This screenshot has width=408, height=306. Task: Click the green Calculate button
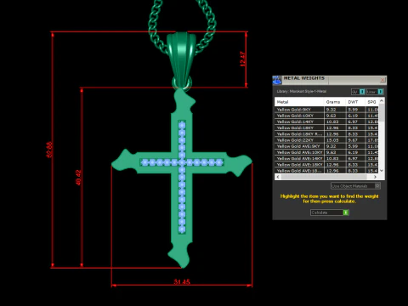click(x=330, y=212)
